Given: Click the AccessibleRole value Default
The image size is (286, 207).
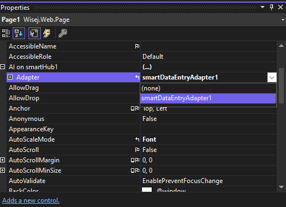Looking at the screenshot, I should [208, 57].
